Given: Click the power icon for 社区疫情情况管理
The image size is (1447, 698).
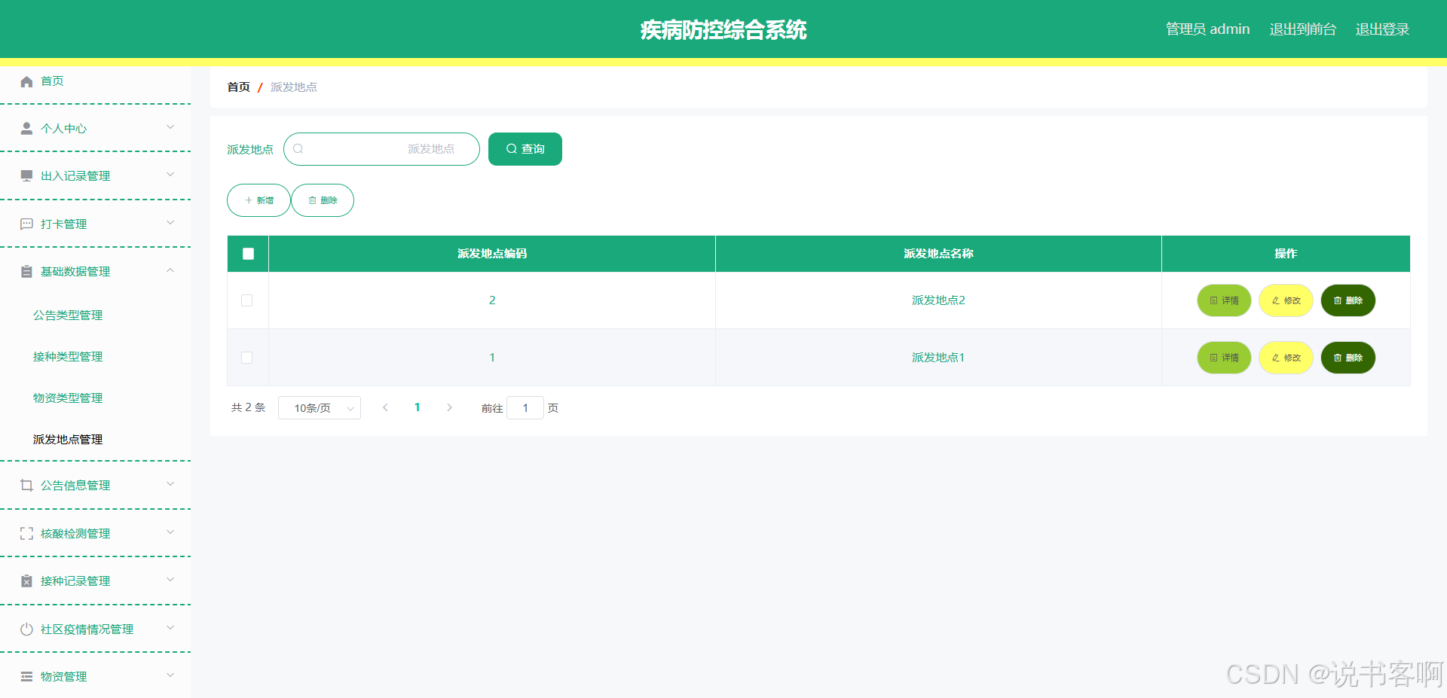Looking at the screenshot, I should coord(26,629).
